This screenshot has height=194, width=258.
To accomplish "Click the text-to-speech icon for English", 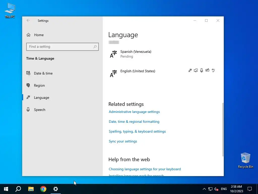I will click(x=196, y=70).
